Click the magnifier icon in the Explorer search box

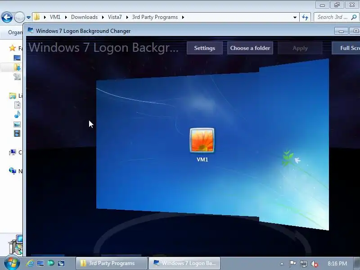354,17
